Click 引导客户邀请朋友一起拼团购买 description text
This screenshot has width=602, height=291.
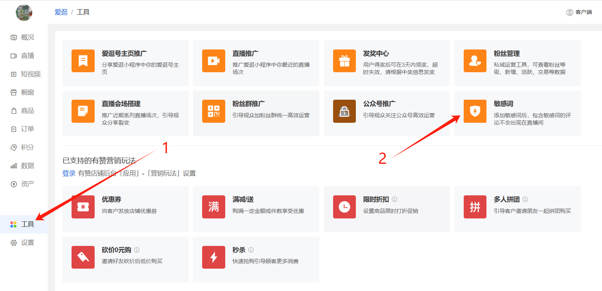pyautogui.click(x=532, y=211)
